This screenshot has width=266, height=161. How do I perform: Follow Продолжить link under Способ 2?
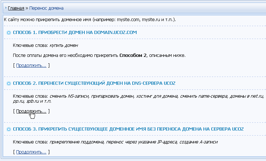click(31, 111)
